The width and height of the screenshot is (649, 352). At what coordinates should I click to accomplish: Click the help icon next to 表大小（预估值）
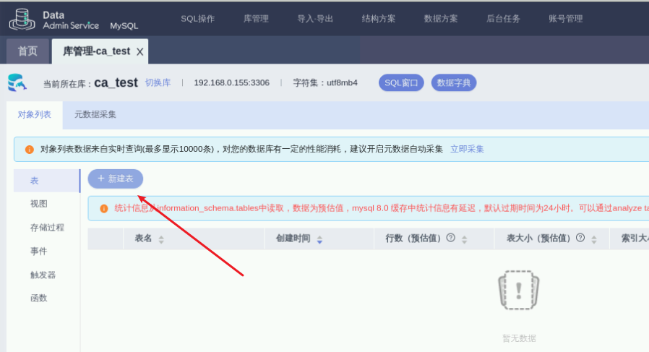pyautogui.click(x=580, y=238)
